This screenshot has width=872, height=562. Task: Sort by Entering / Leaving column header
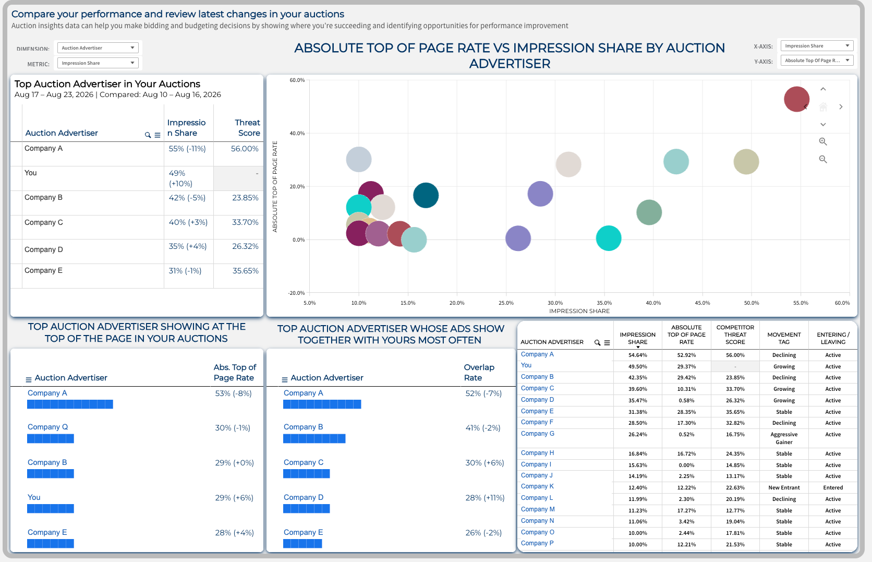click(833, 339)
